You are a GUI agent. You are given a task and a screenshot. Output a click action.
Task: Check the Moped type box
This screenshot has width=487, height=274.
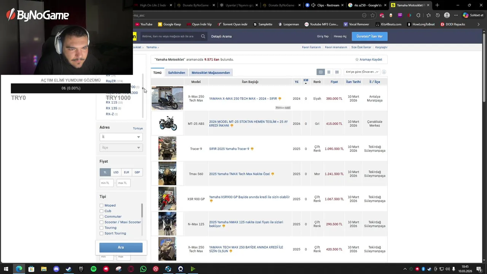(102, 205)
